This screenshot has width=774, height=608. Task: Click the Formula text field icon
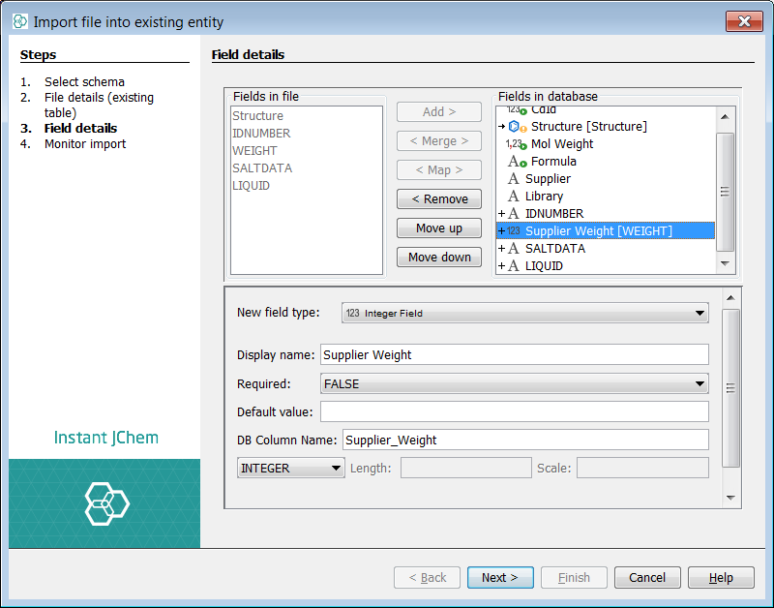(x=517, y=162)
